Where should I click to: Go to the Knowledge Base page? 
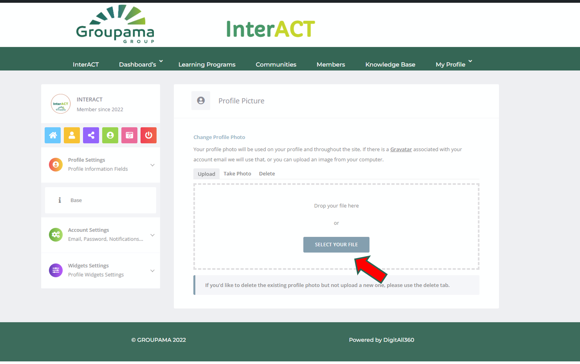pyautogui.click(x=390, y=64)
